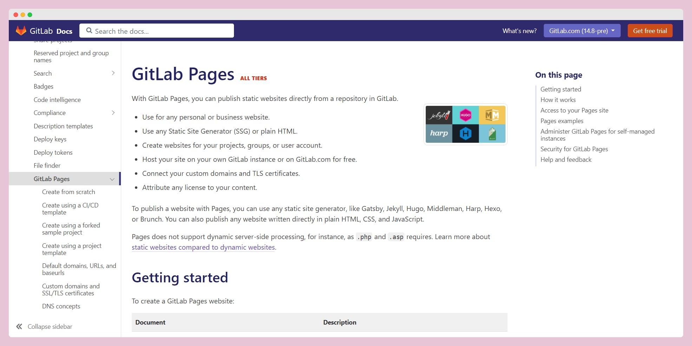
Task: Expand the Search sidebar section chevron
Action: tap(113, 73)
